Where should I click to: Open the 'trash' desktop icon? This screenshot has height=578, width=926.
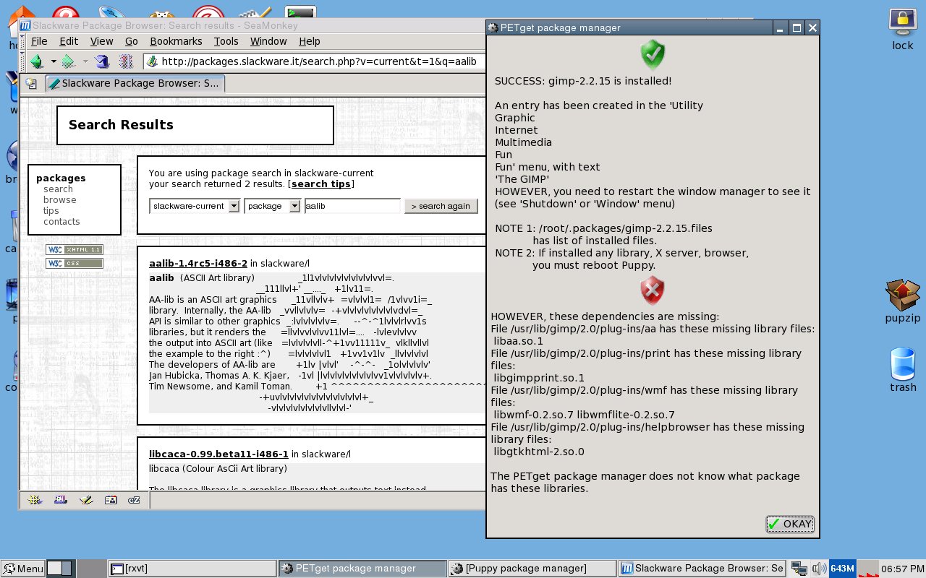click(x=903, y=370)
